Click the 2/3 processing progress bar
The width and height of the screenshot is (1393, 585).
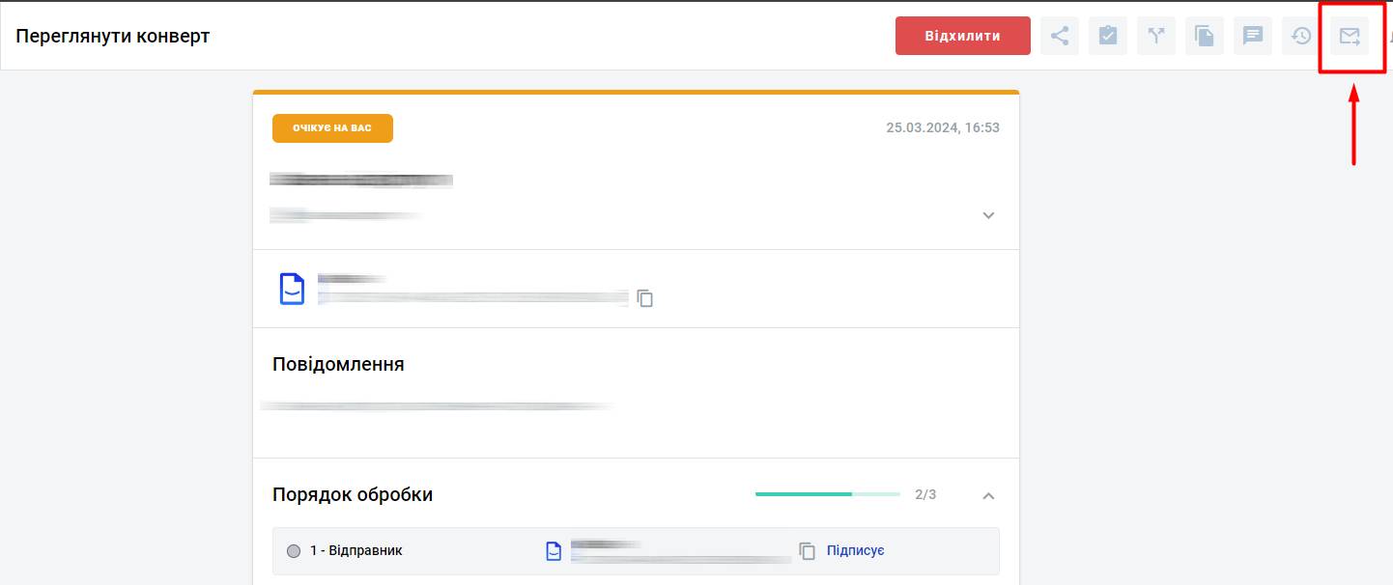pyautogui.click(x=827, y=494)
